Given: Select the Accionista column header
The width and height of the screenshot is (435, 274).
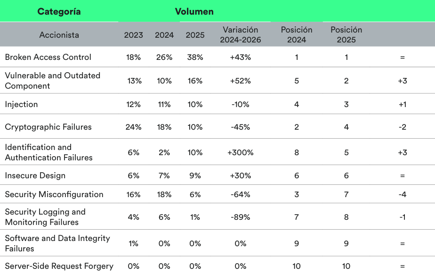Looking at the screenshot, I should 59,35.
